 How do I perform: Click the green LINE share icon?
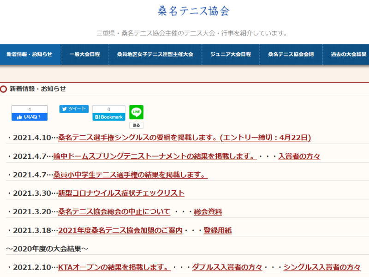click(x=136, y=112)
